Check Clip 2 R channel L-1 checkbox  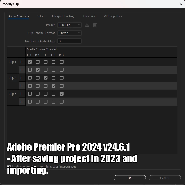30,86
